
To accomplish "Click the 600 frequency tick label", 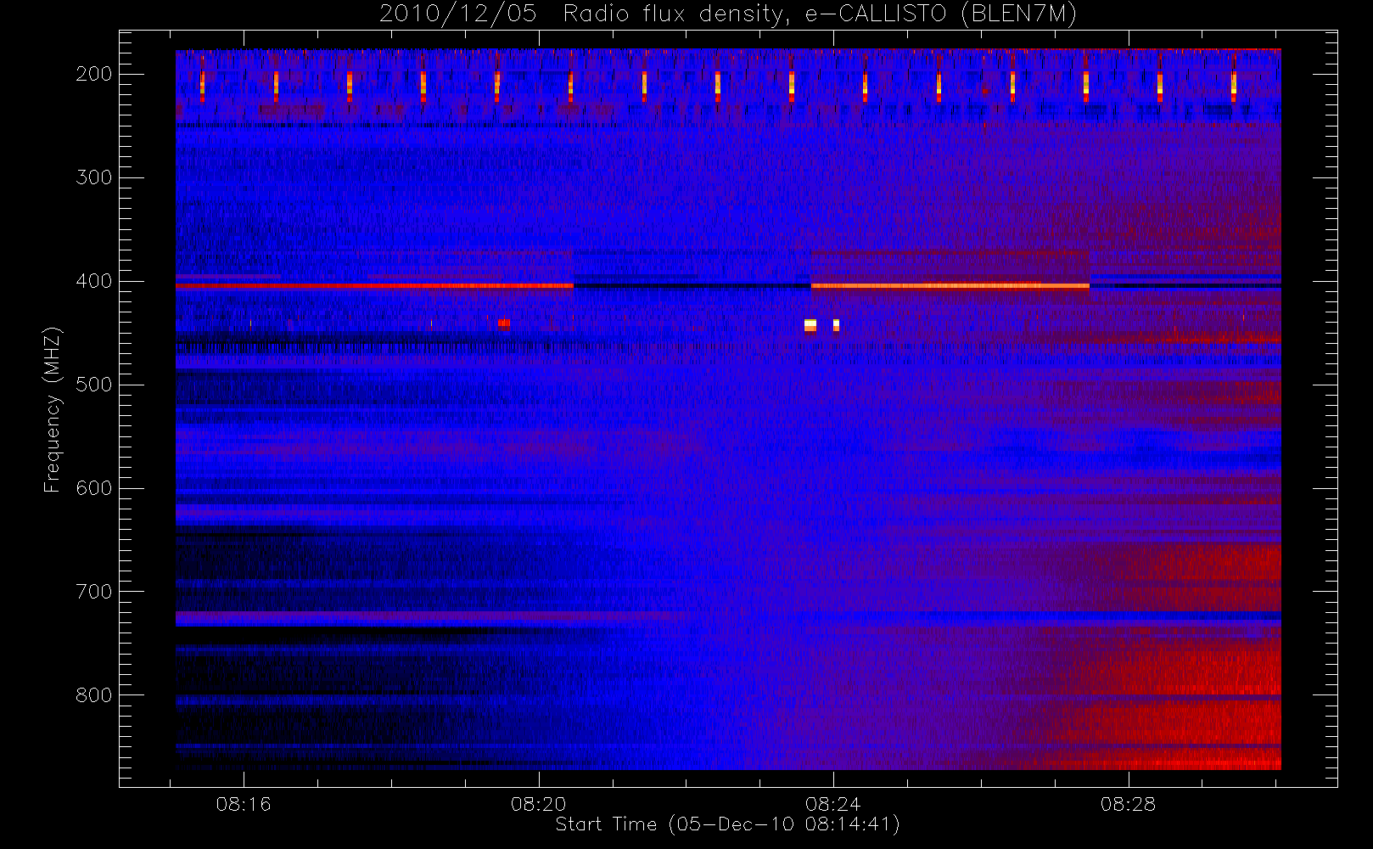I will [94, 488].
